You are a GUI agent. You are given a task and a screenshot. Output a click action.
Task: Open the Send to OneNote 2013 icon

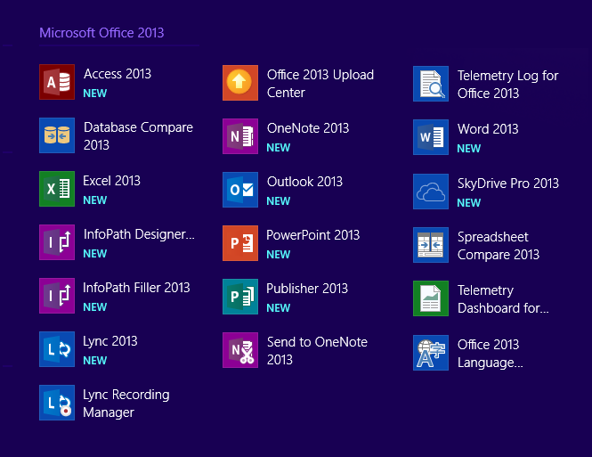pos(240,350)
